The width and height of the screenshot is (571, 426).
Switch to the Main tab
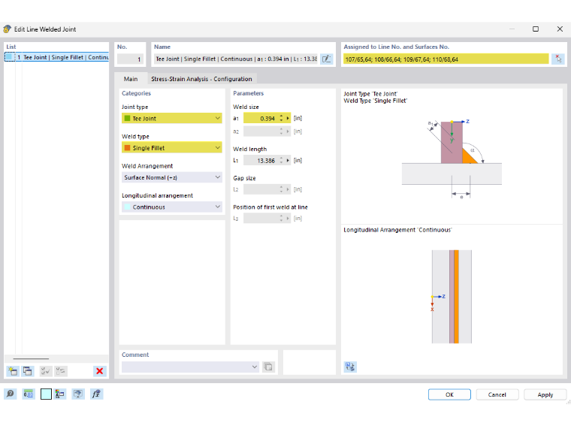[131, 79]
